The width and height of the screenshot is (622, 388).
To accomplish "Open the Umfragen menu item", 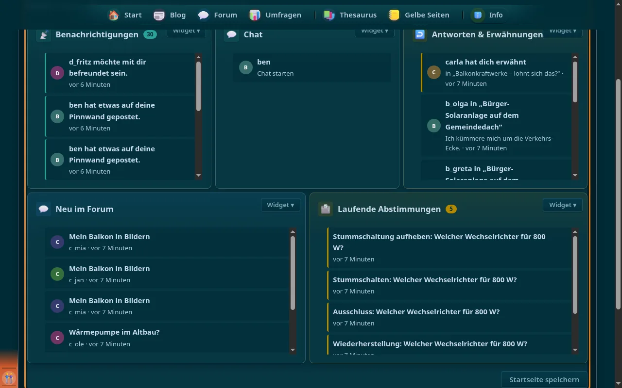I will click(x=275, y=15).
